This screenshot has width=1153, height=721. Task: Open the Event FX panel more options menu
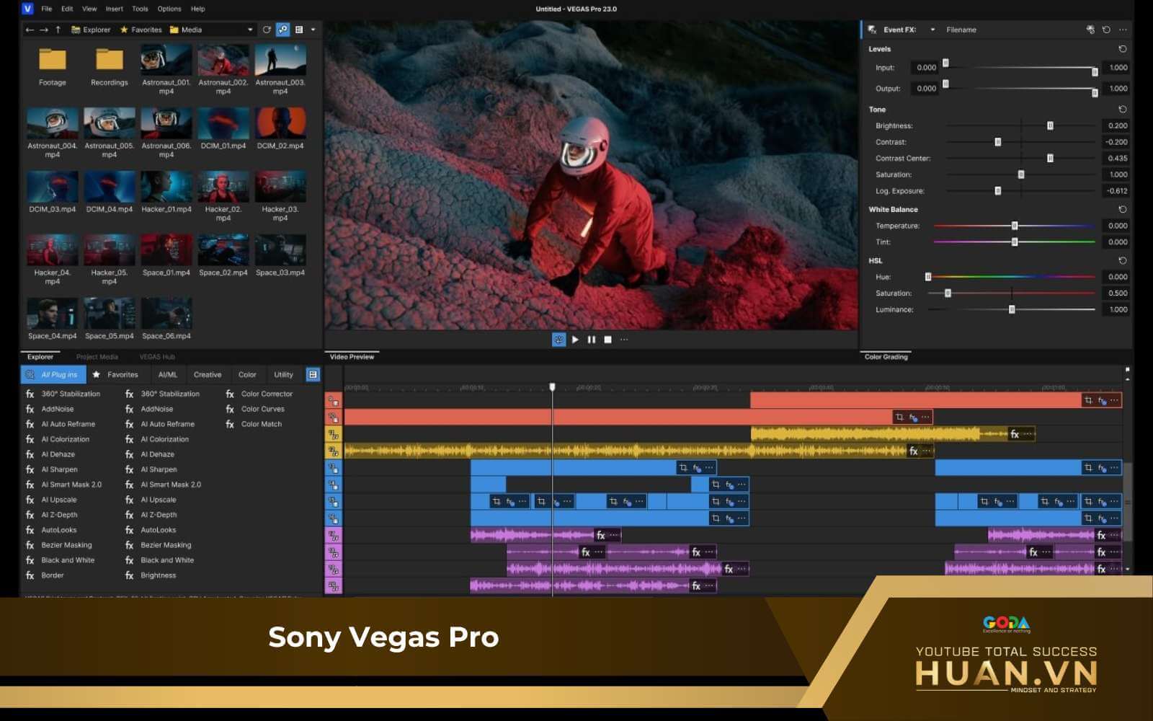(1123, 30)
